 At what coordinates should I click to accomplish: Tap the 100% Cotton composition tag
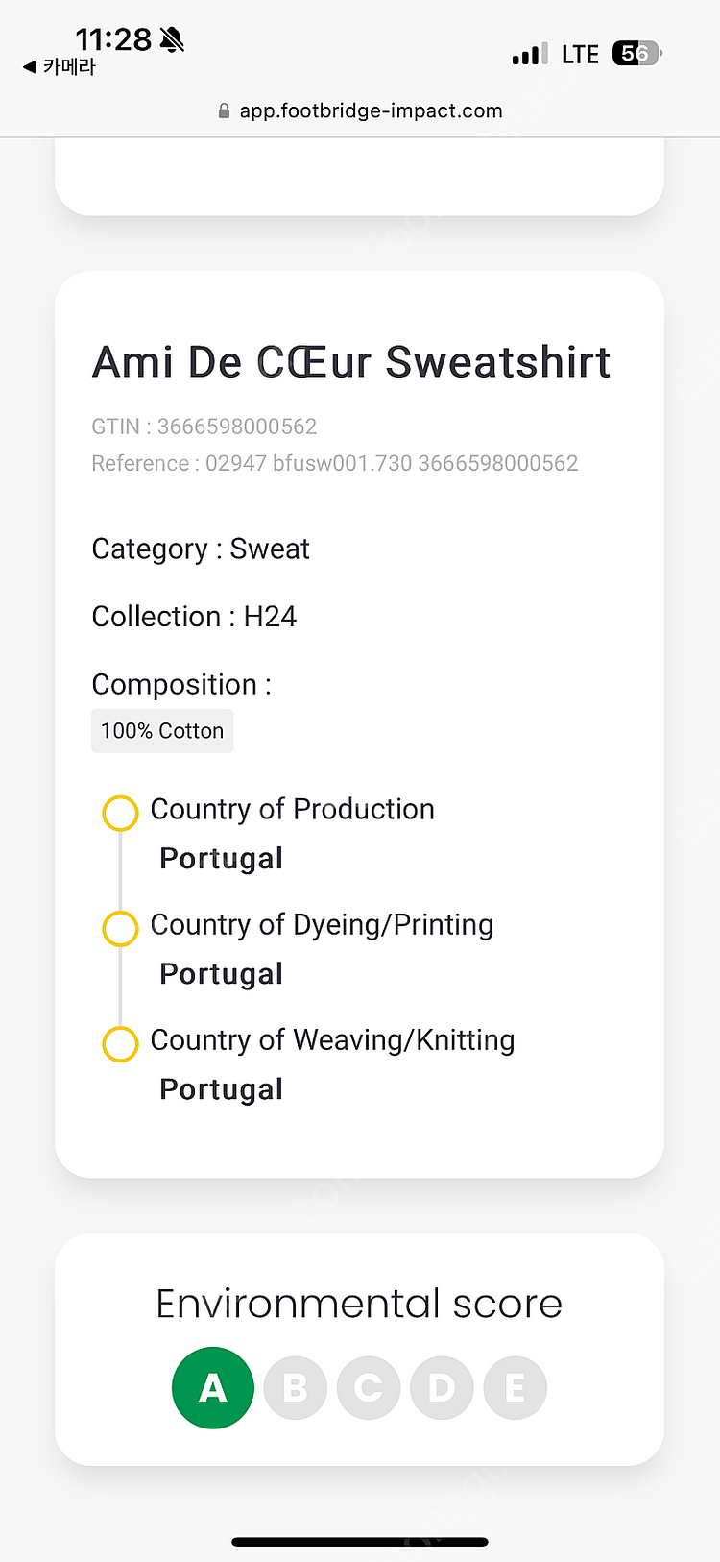coord(162,731)
